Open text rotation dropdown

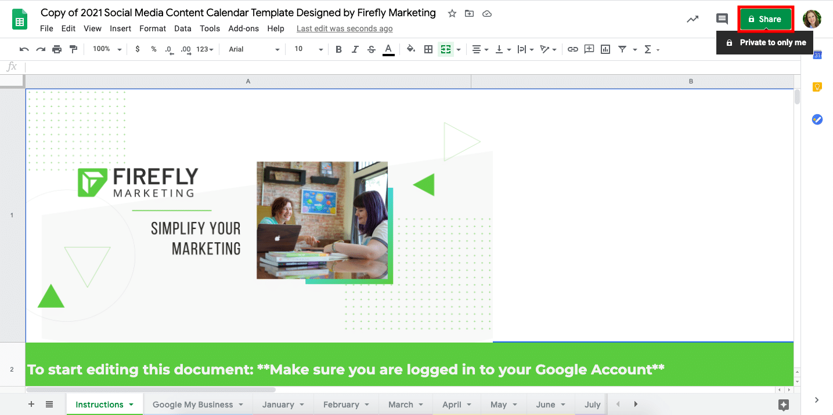click(548, 49)
